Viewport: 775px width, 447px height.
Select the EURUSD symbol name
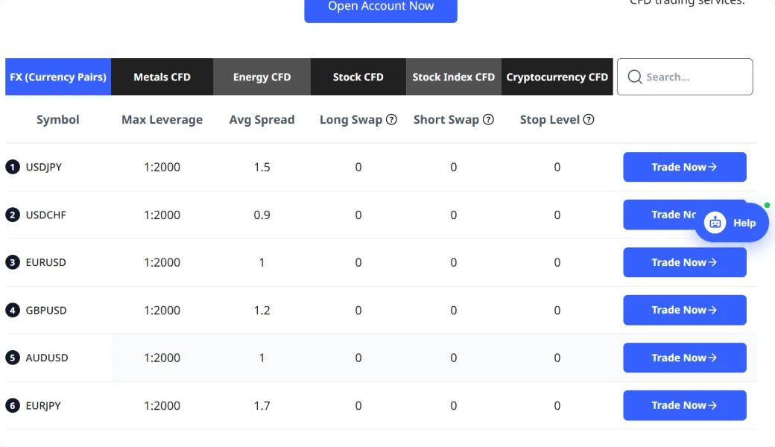pos(46,262)
